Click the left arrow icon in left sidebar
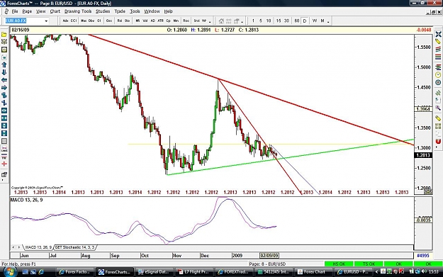Screen dimensions: 443x277 point(4,80)
